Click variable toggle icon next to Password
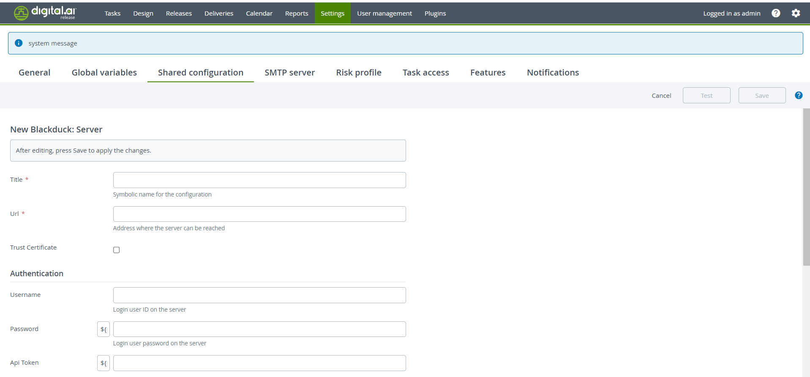The height and width of the screenshot is (377, 810). (104, 329)
